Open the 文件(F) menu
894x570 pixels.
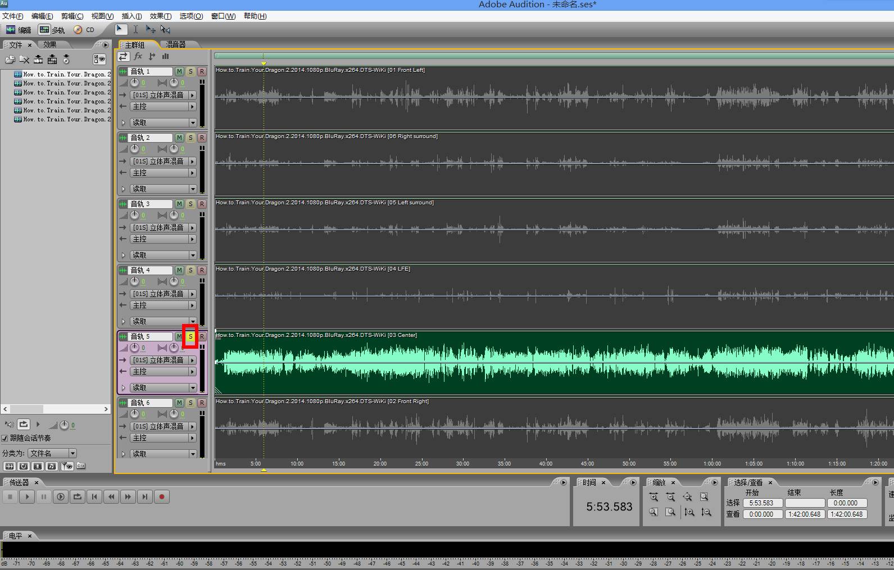13,16
